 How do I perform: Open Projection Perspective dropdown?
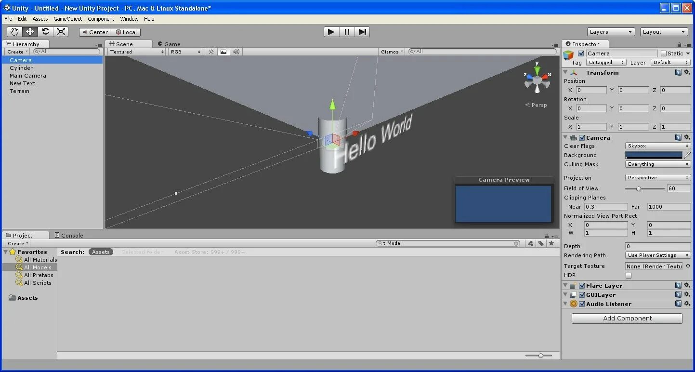(x=658, y=178)
